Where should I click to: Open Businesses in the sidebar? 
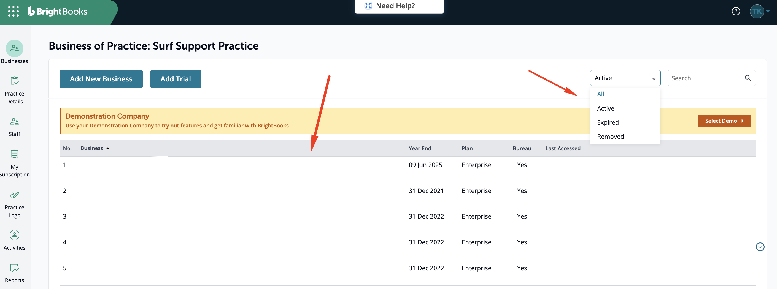15,52
